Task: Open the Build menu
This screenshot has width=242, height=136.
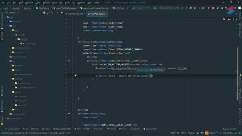Action: pyautogui.click(x=54, y=3)
